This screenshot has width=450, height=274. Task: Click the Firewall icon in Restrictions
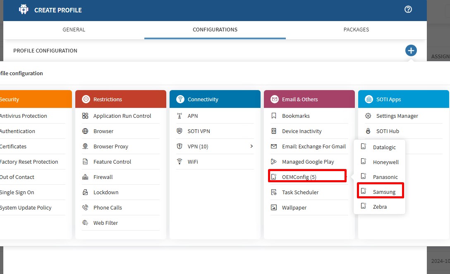(85, 177)
